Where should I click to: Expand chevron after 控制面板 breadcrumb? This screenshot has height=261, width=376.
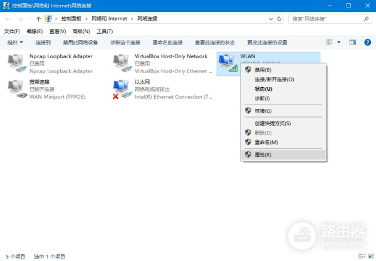86,19
